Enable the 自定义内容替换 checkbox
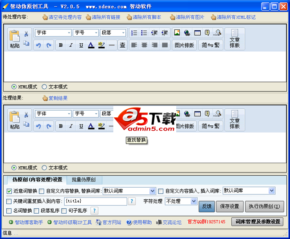Screen dimensions: 290x239 (41, 191)
